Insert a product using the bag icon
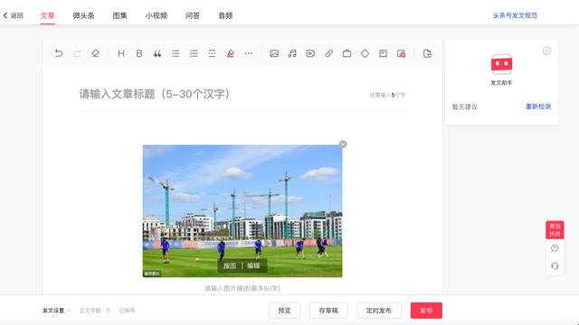This screenshot has height=325, width=579. click(346, 53)
